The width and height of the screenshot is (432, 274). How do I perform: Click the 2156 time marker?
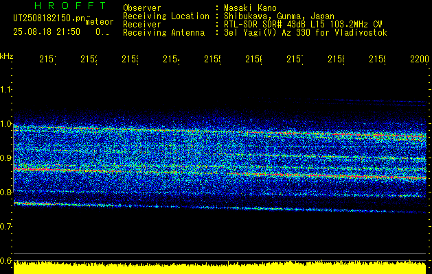(253, 60)
